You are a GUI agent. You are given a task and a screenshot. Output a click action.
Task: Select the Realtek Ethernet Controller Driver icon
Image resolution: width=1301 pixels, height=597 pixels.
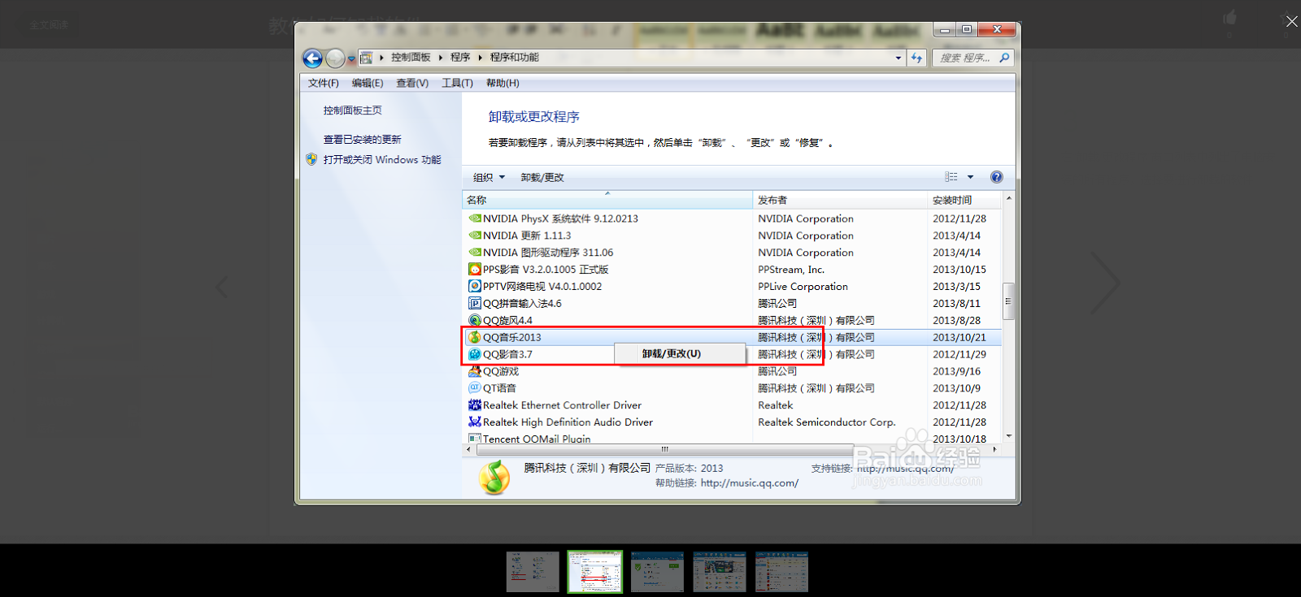pos(475,405)
